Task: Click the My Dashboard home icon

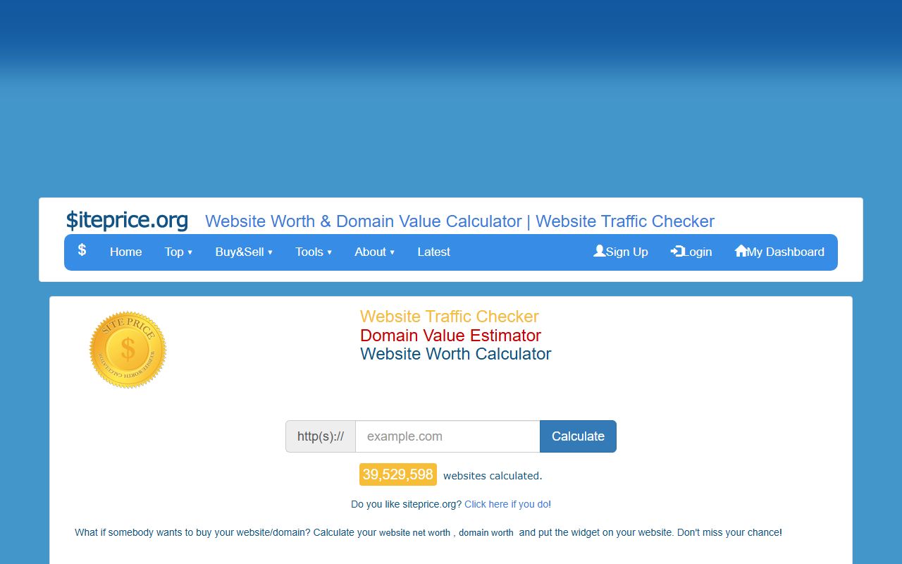Action: [741, 251]
